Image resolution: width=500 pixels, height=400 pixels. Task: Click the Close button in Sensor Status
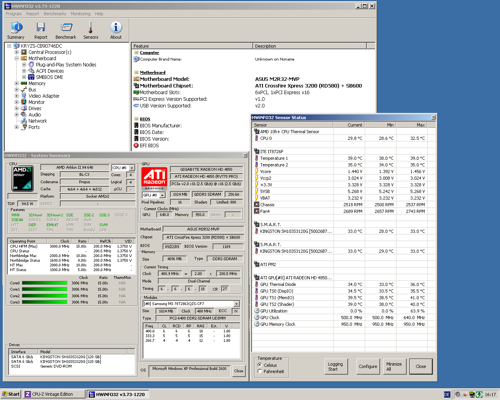click(x=421, y=366)
